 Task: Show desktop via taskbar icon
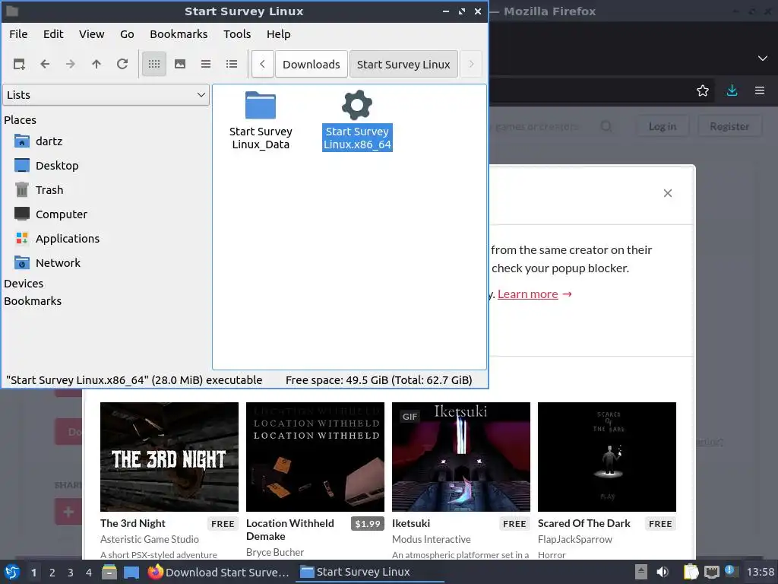(131, 572)
